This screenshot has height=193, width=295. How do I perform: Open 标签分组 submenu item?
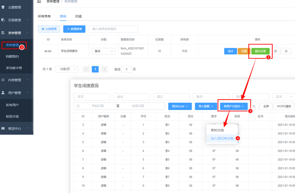click(12, 116)
